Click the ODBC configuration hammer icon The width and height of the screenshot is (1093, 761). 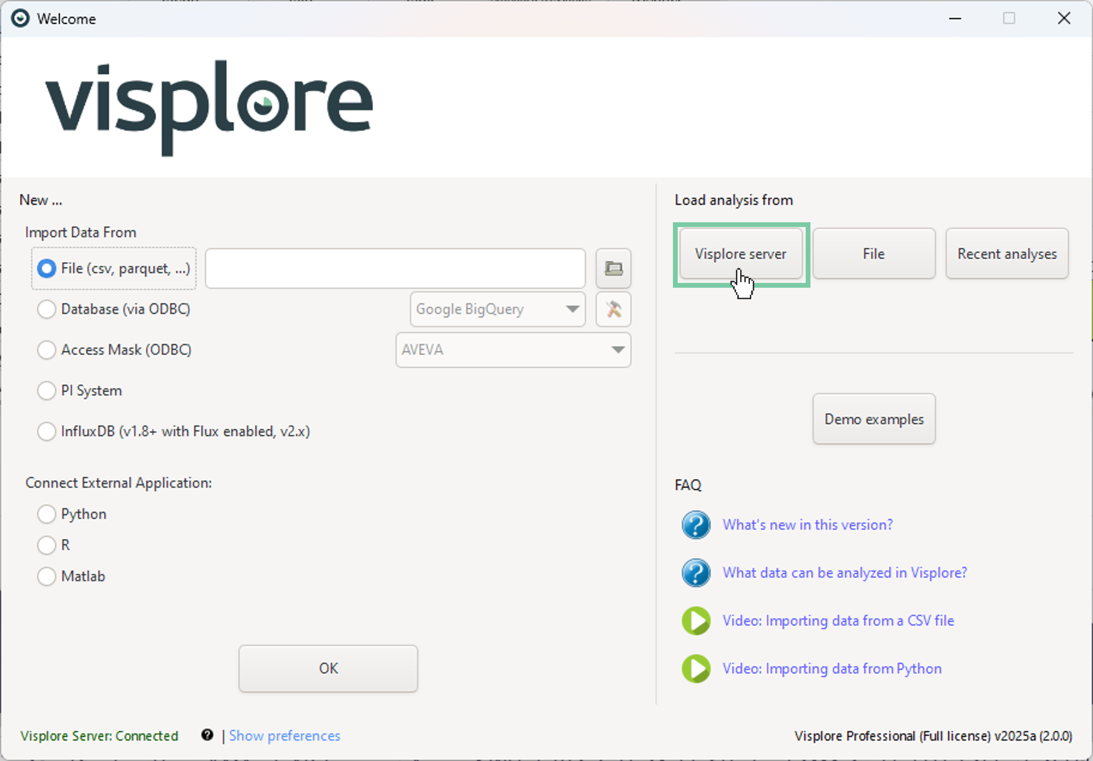(613, 310)
